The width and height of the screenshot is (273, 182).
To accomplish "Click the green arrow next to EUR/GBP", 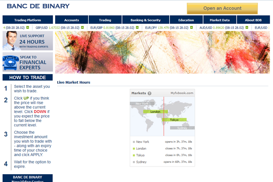I will (x=137, y=27).
